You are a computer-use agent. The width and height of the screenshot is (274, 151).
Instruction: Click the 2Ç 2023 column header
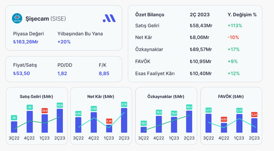point(200,15)
